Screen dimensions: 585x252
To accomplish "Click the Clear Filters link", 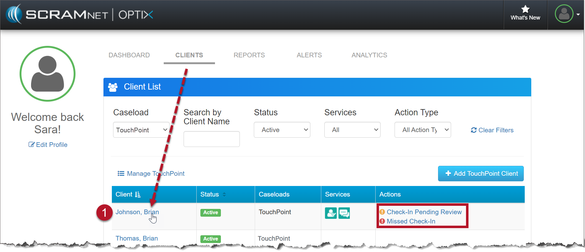I will [x=492, y=130].
